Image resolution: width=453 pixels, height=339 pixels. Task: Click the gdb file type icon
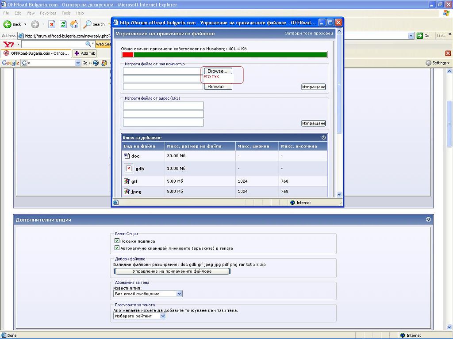coord(128,169)
